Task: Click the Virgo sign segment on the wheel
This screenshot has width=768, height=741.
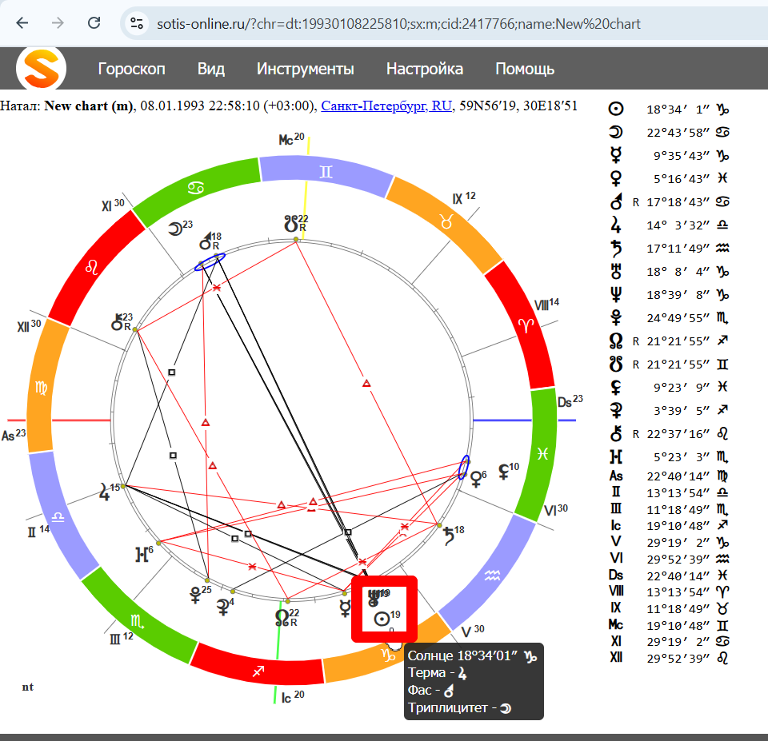Action: point(41,388)
